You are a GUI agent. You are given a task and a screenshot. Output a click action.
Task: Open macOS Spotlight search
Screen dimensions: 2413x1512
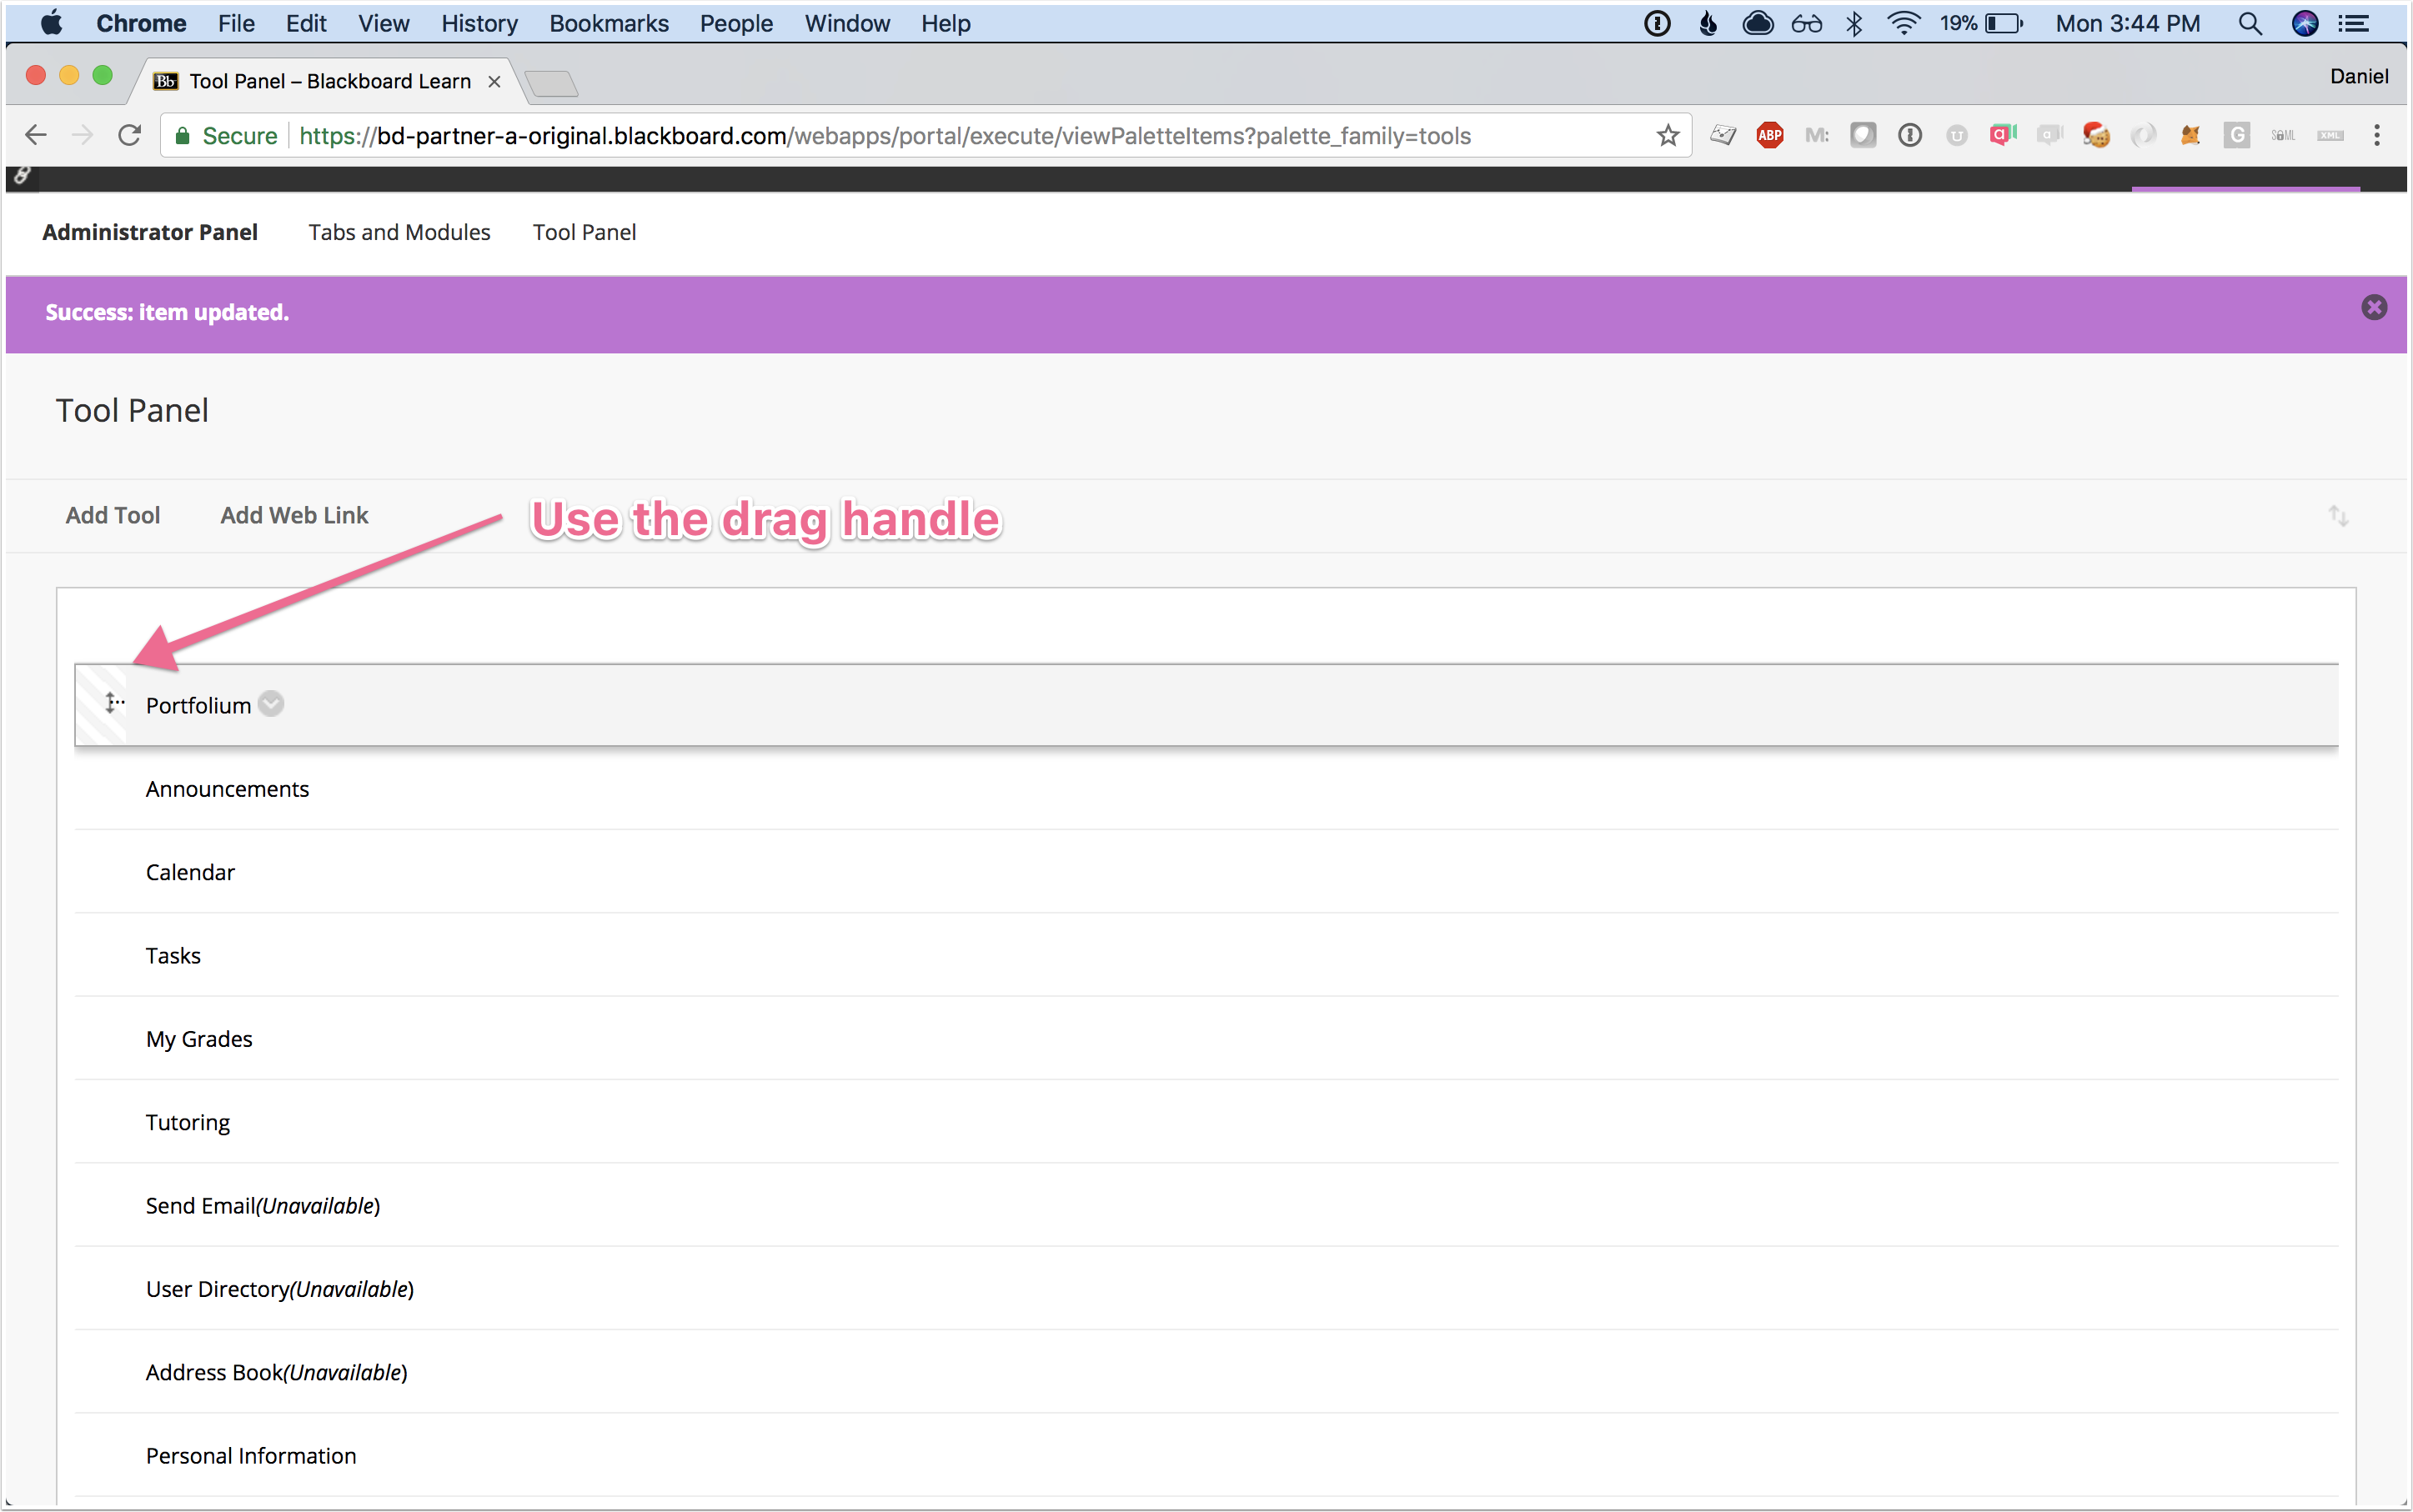2249,23
